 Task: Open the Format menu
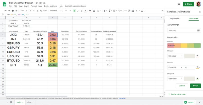(34, 6)
